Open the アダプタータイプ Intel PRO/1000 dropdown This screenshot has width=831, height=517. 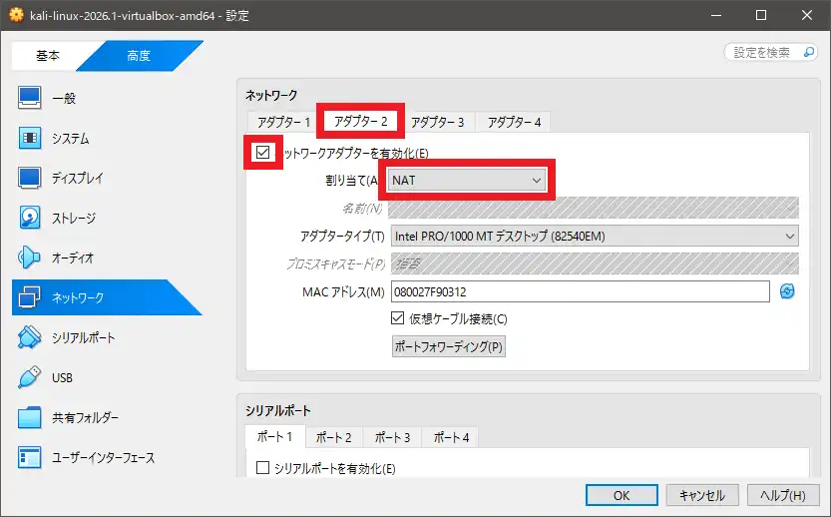click(595, 236)
